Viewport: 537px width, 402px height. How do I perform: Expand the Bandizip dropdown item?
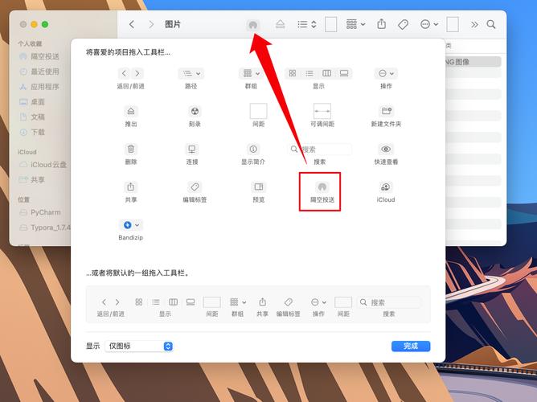[x=131, y=225]
